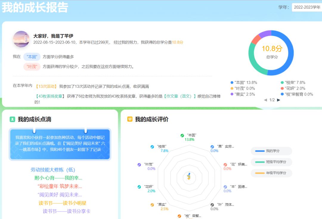Click the green check icon beside "本固" axis
This screenshot has width=322, height=219.
tap(182, 136)
